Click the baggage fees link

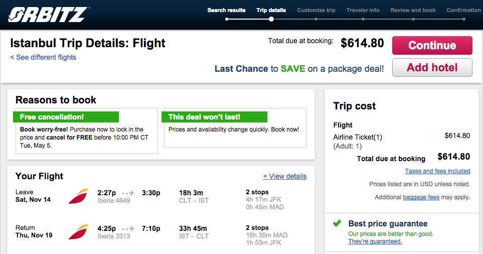tap(421, 197)
